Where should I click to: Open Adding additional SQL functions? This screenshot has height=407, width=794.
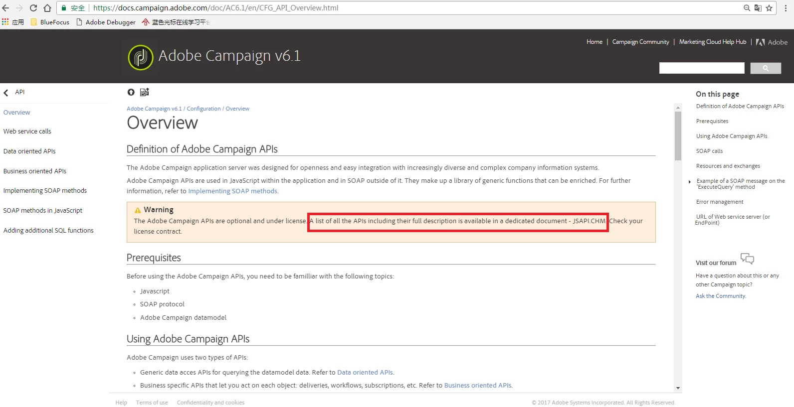pyautogui.click(x=48, y=231)
